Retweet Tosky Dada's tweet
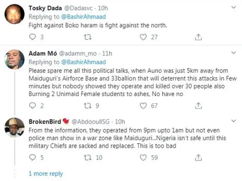Viewport: 242px width, 181px height. (88, 37)
